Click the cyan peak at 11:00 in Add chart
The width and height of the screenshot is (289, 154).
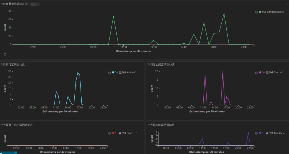56,92
